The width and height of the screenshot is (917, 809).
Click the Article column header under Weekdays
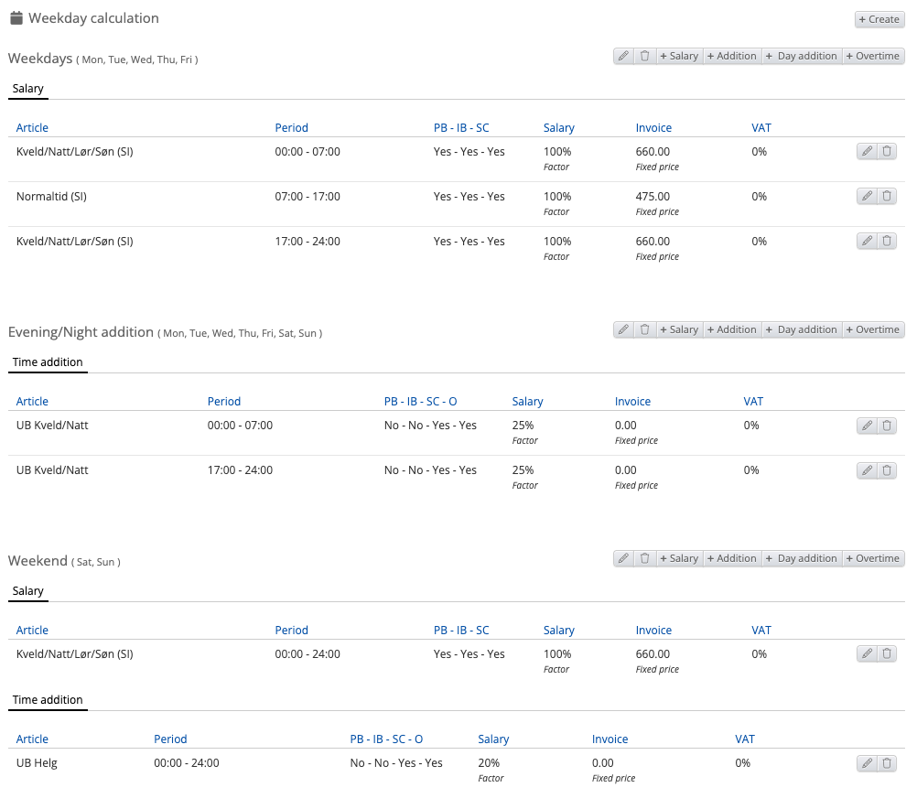pos(32,128)
